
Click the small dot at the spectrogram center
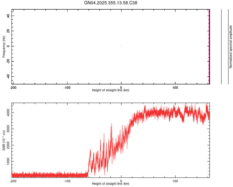coord(121,46)
